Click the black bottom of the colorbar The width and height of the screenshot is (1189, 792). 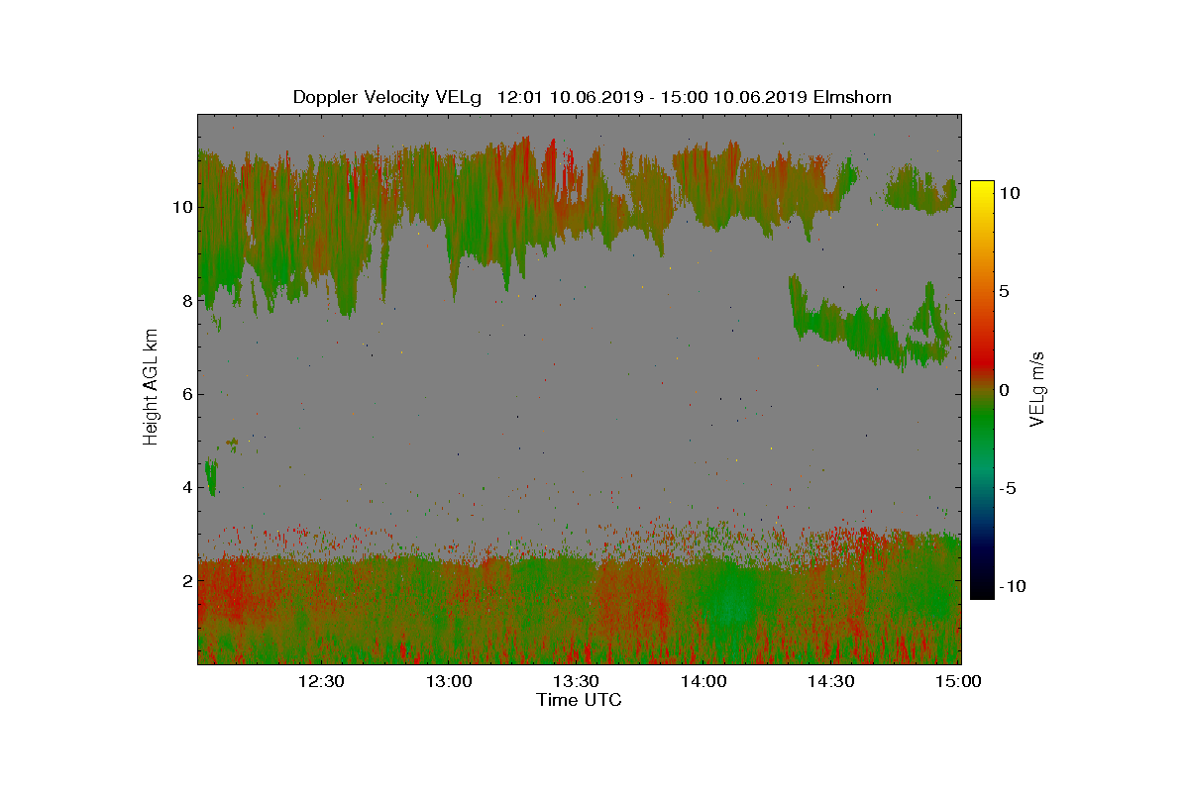(982, 592)
